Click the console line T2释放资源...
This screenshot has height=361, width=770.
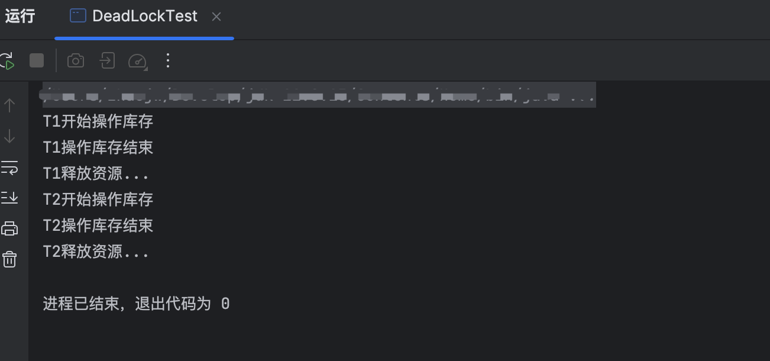coord(96,252)
